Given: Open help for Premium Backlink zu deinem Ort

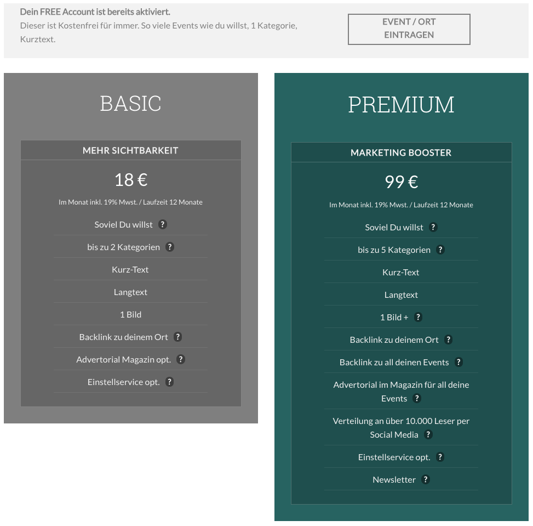Looking at the screenshot, I should [448, 340].
